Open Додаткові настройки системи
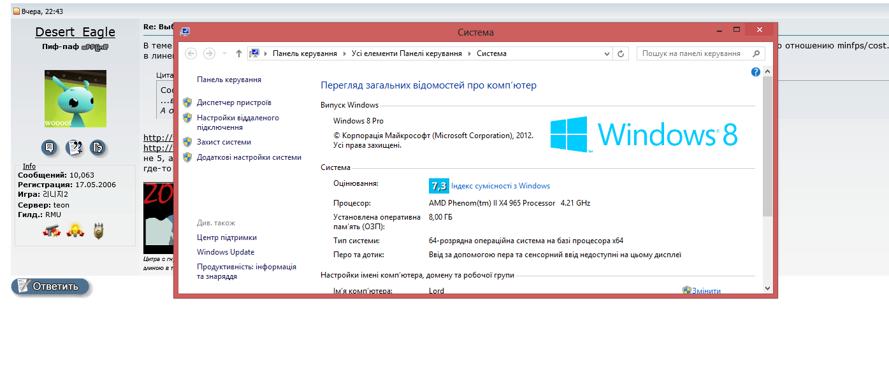 coord(249,157)
